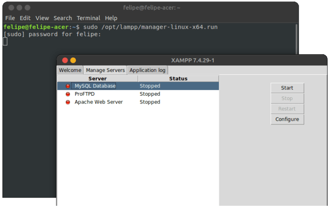
Task: Open the View menu in the terminal
Action: 42,18
